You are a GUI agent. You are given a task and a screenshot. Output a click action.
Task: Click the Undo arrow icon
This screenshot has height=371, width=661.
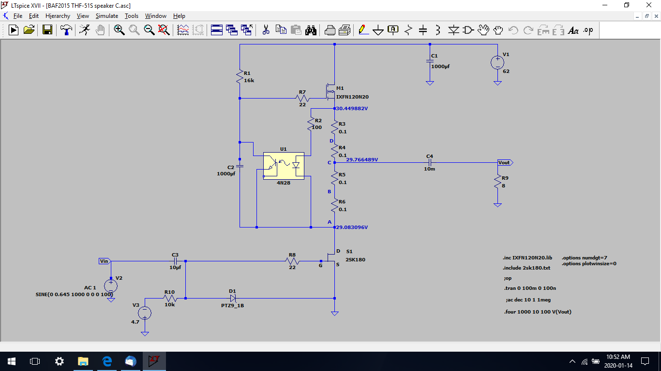pos(513,30)
